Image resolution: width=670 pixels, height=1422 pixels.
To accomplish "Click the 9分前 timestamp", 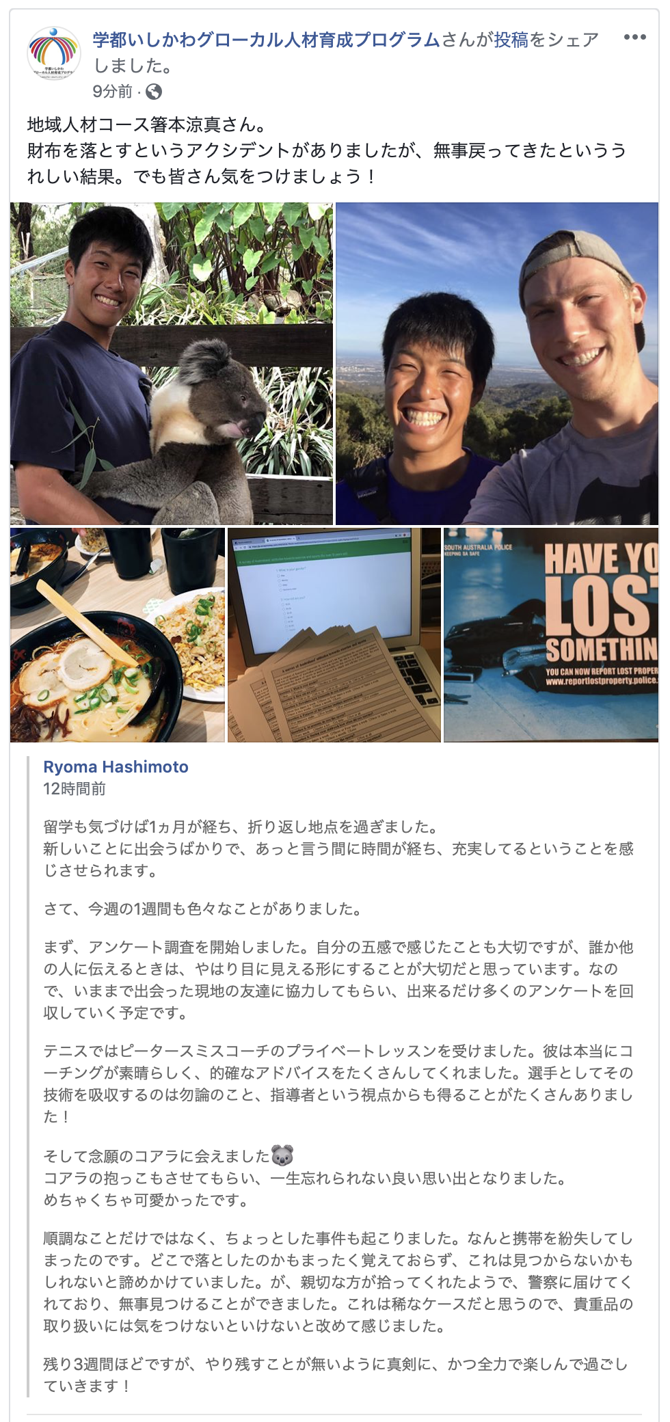I will [113, 92].
